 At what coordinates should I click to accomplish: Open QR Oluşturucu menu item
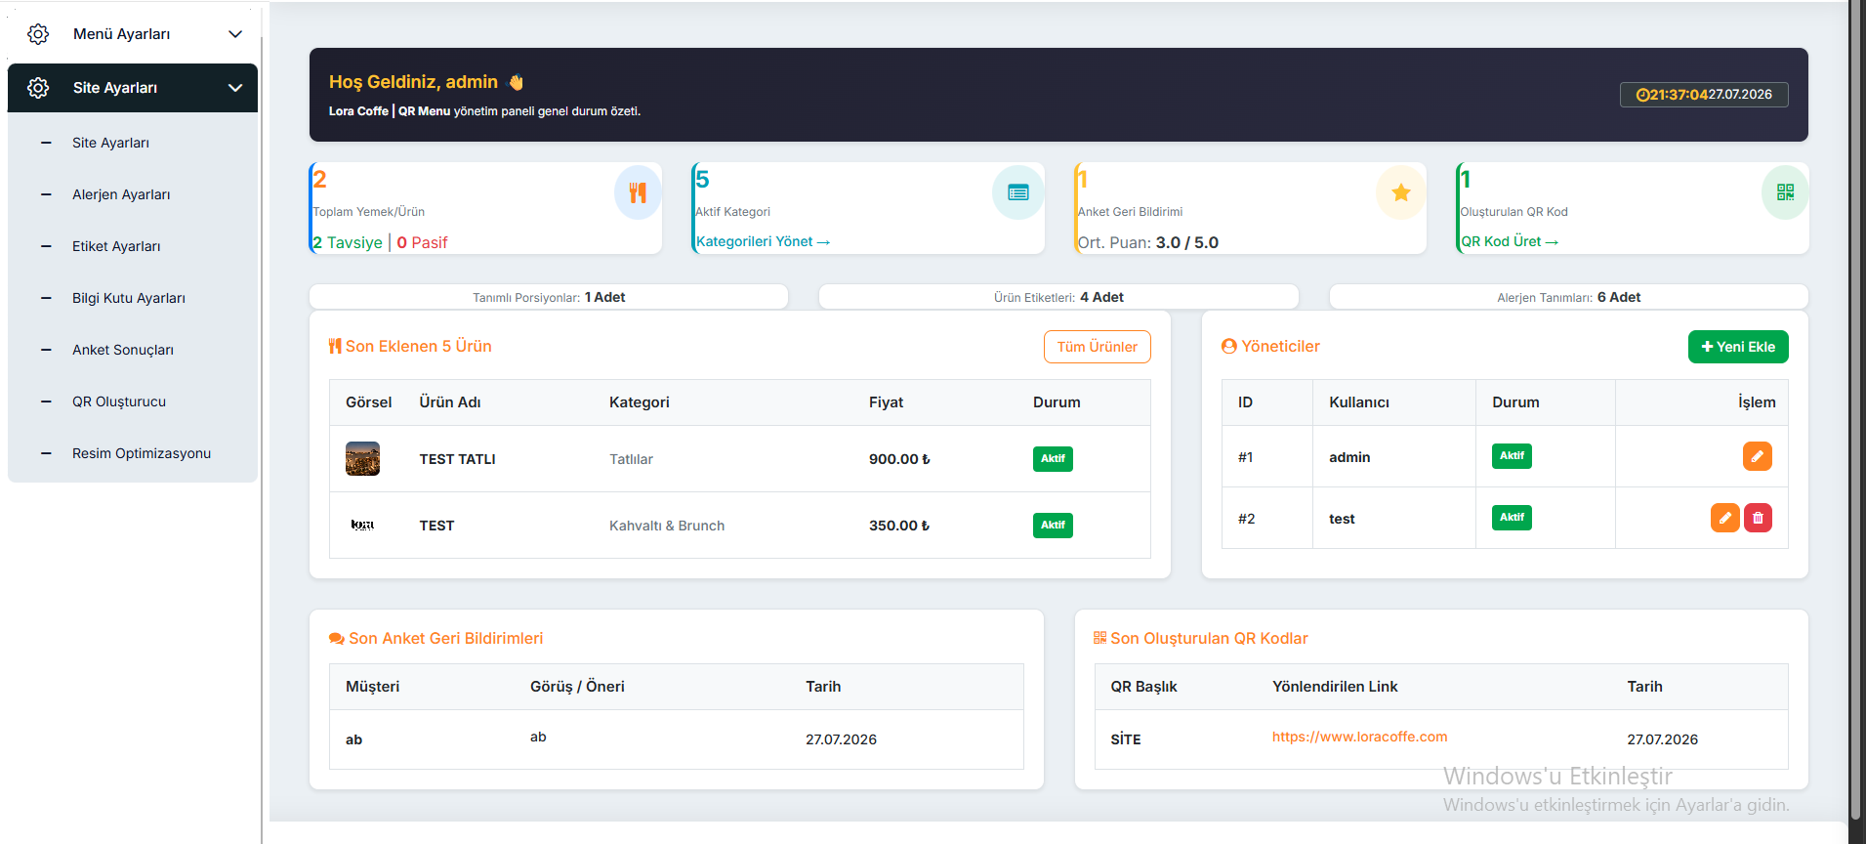[119, 401]
